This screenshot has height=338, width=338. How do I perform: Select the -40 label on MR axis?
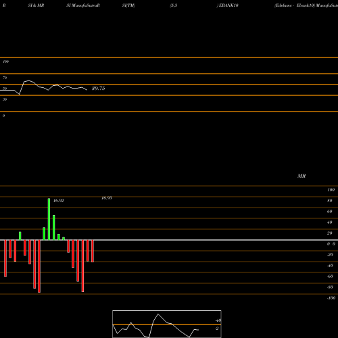click(330, 266)
